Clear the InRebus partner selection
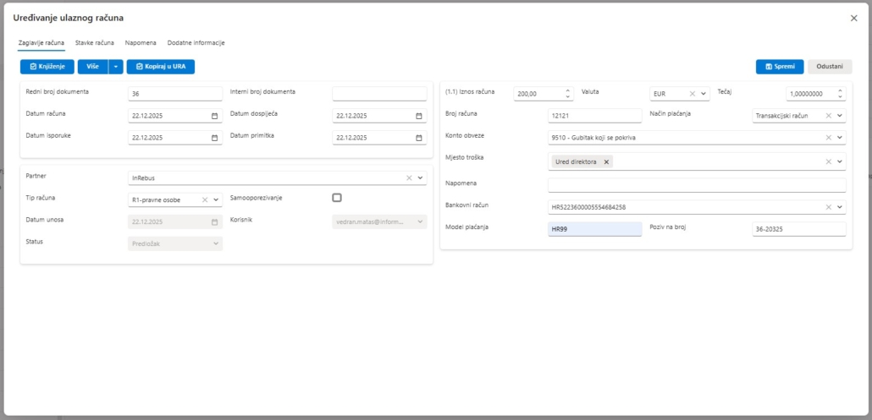 click(409, 178)
